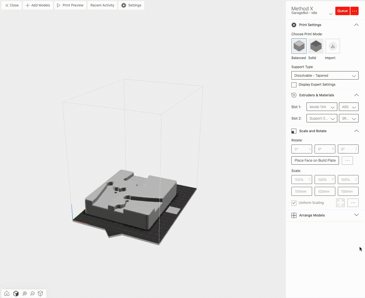The image size is (365, 298).
Task: Open the red more-options menu beside Queue
Action: click(354, 11)
